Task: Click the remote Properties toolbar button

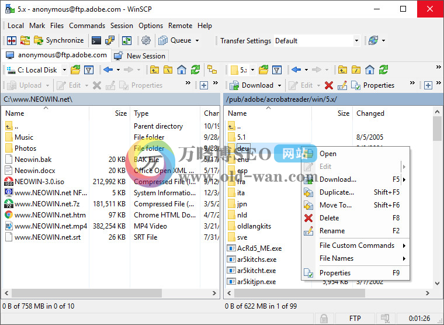Action: point(372,85)
